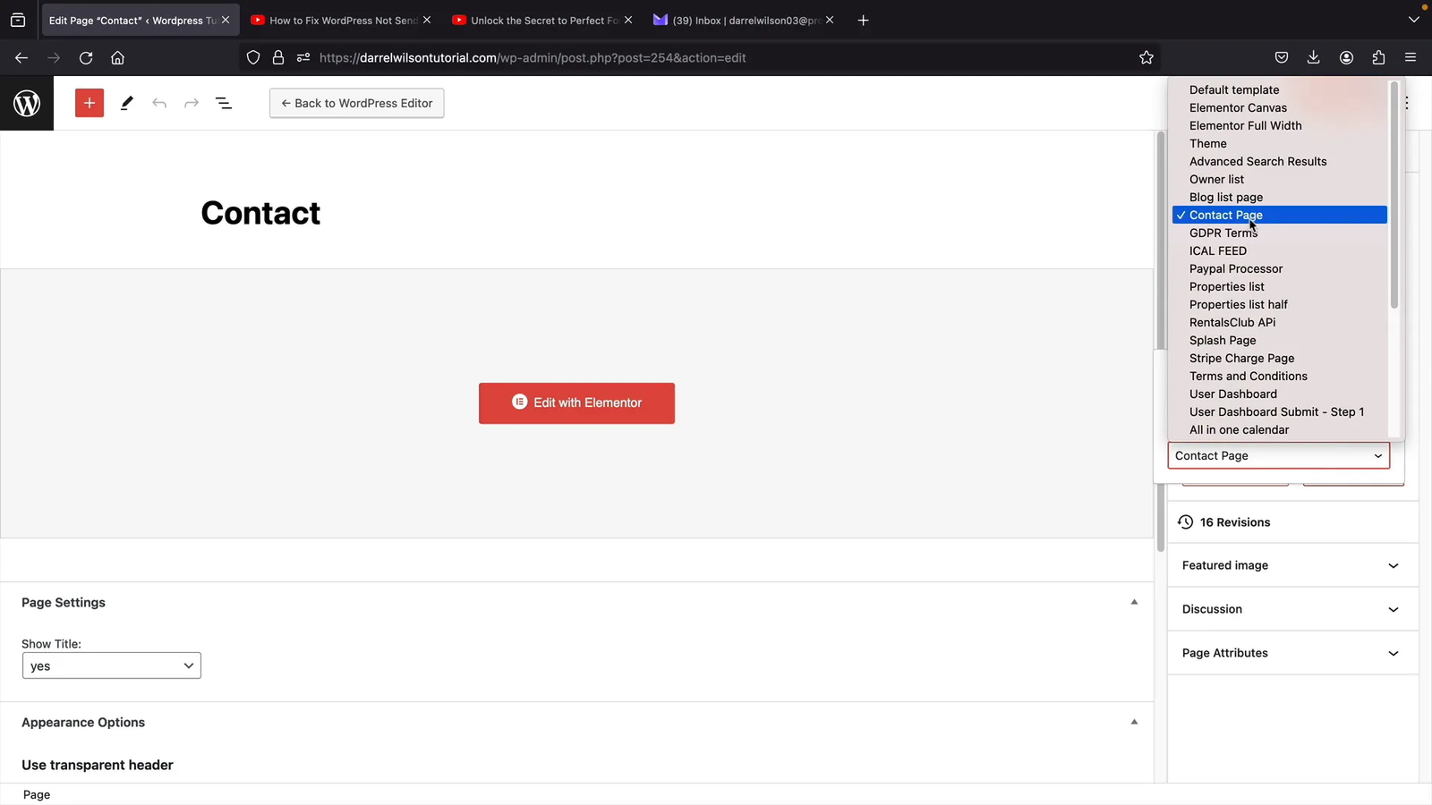Click the red block inserter plus button
This screenshot has width=1432, height=805.
tap(89, 103)
